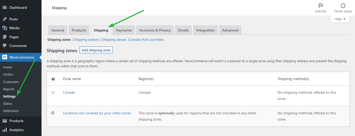355x136 pixels.
Task: Click the WooCommerce logo icon
Action: 5,57
